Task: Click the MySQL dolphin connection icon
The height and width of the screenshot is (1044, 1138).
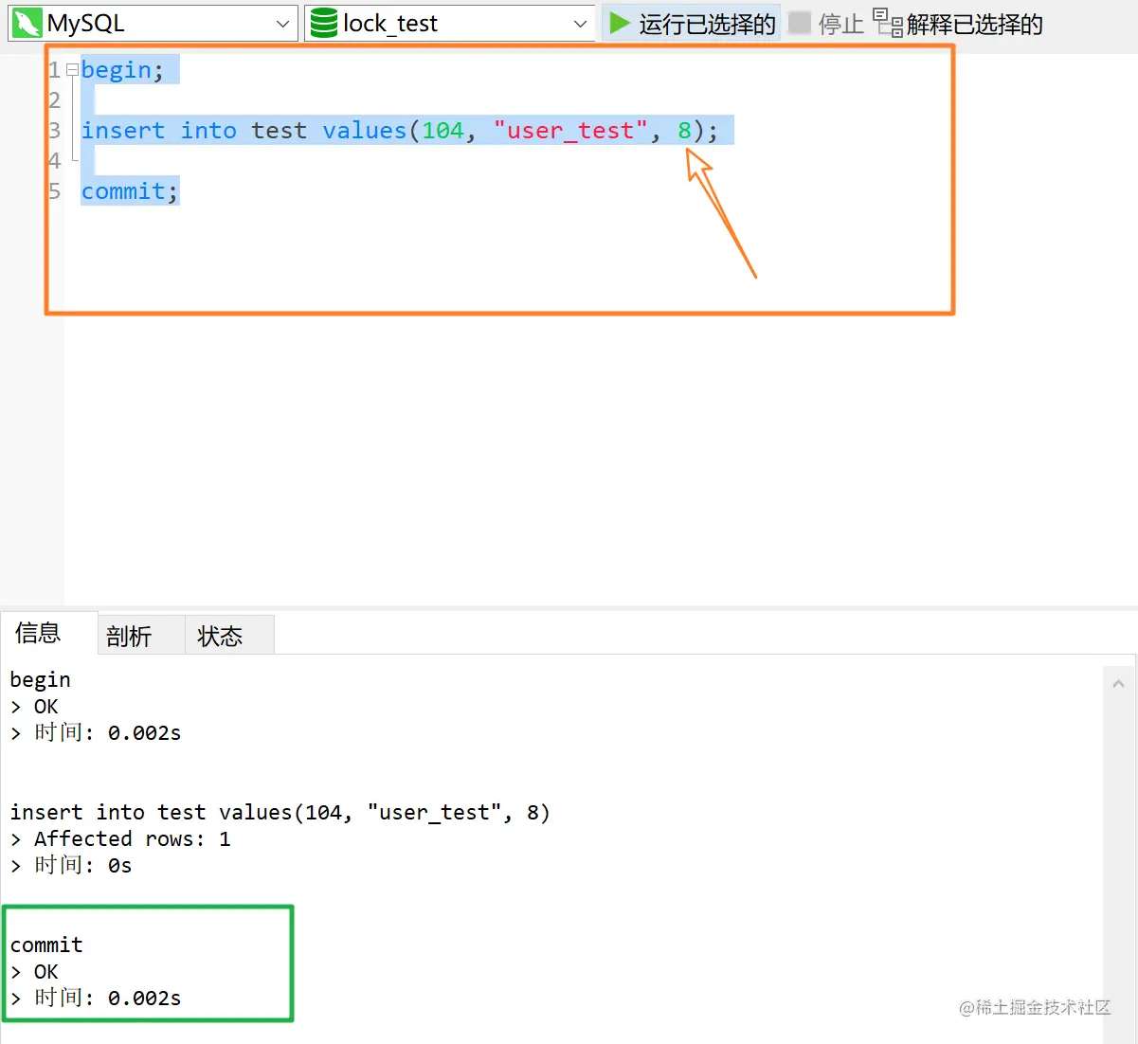Action: 27,24
